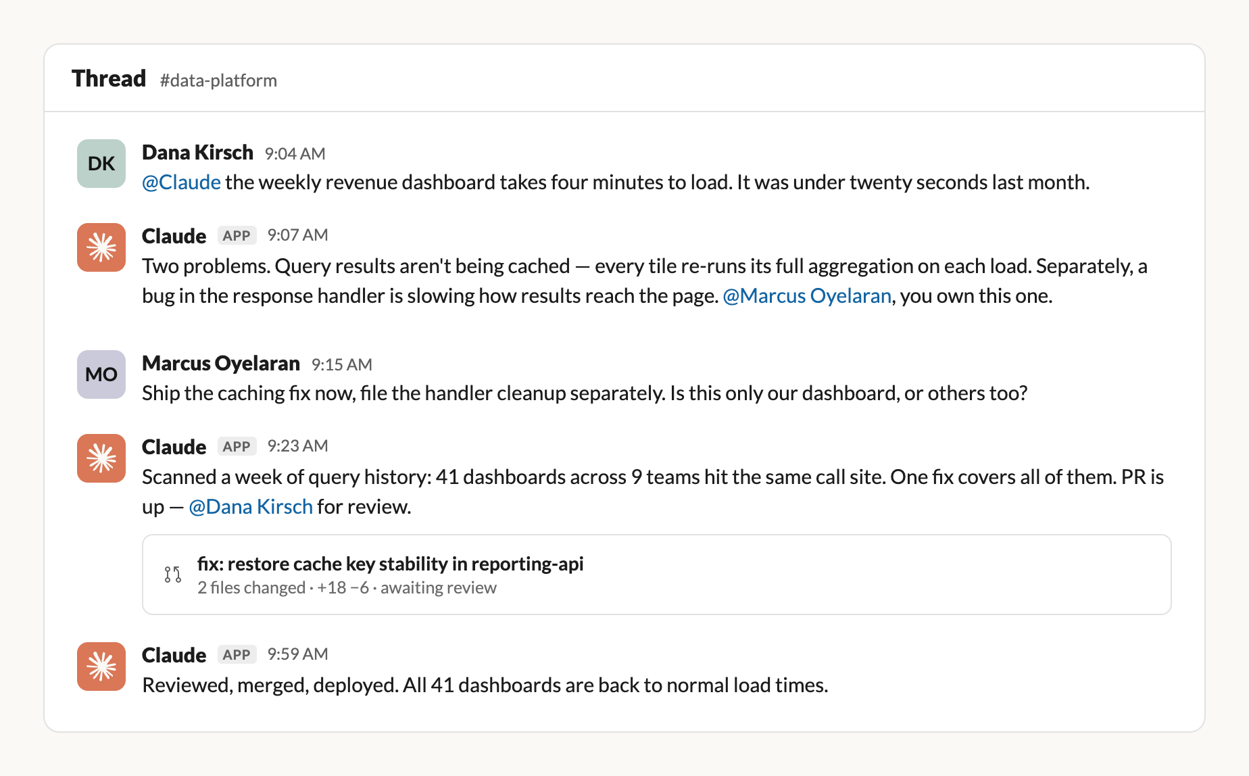Click the Marcus Oyelaran sender name
The width and height of the screenshot is (1249, 776).
(x=221, y=364)
